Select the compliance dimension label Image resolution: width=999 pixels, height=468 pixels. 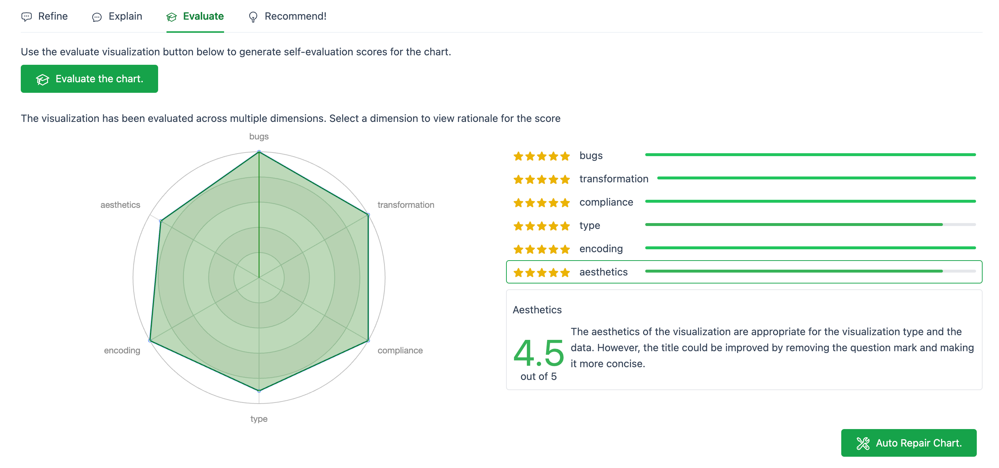(x=606, y=202)
